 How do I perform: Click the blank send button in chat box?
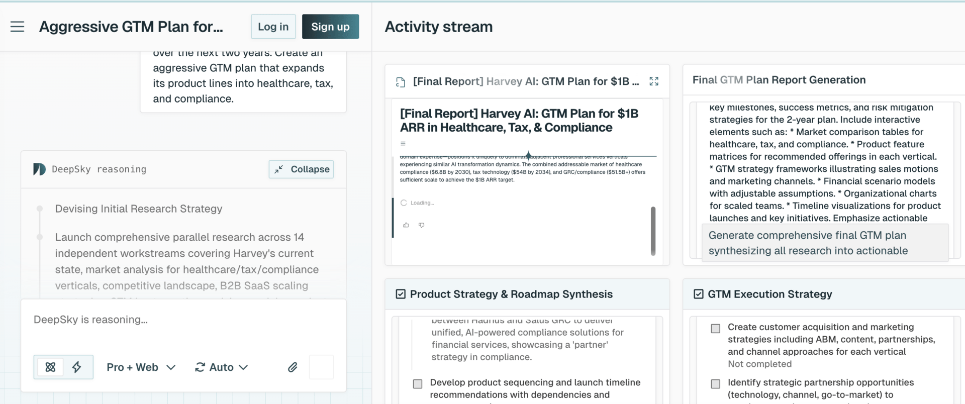pyautogui.click(x=322, y=367)
